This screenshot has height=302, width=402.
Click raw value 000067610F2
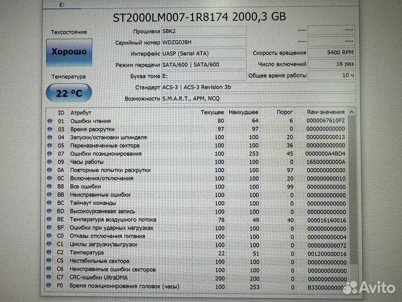326,120
